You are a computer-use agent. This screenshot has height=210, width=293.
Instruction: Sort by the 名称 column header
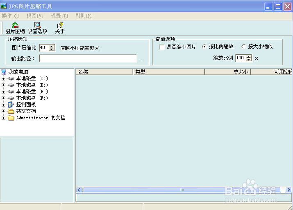104,72
